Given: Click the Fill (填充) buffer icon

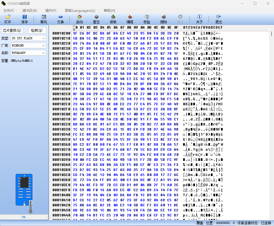Looking at the screenshot, I should (43, 17).
